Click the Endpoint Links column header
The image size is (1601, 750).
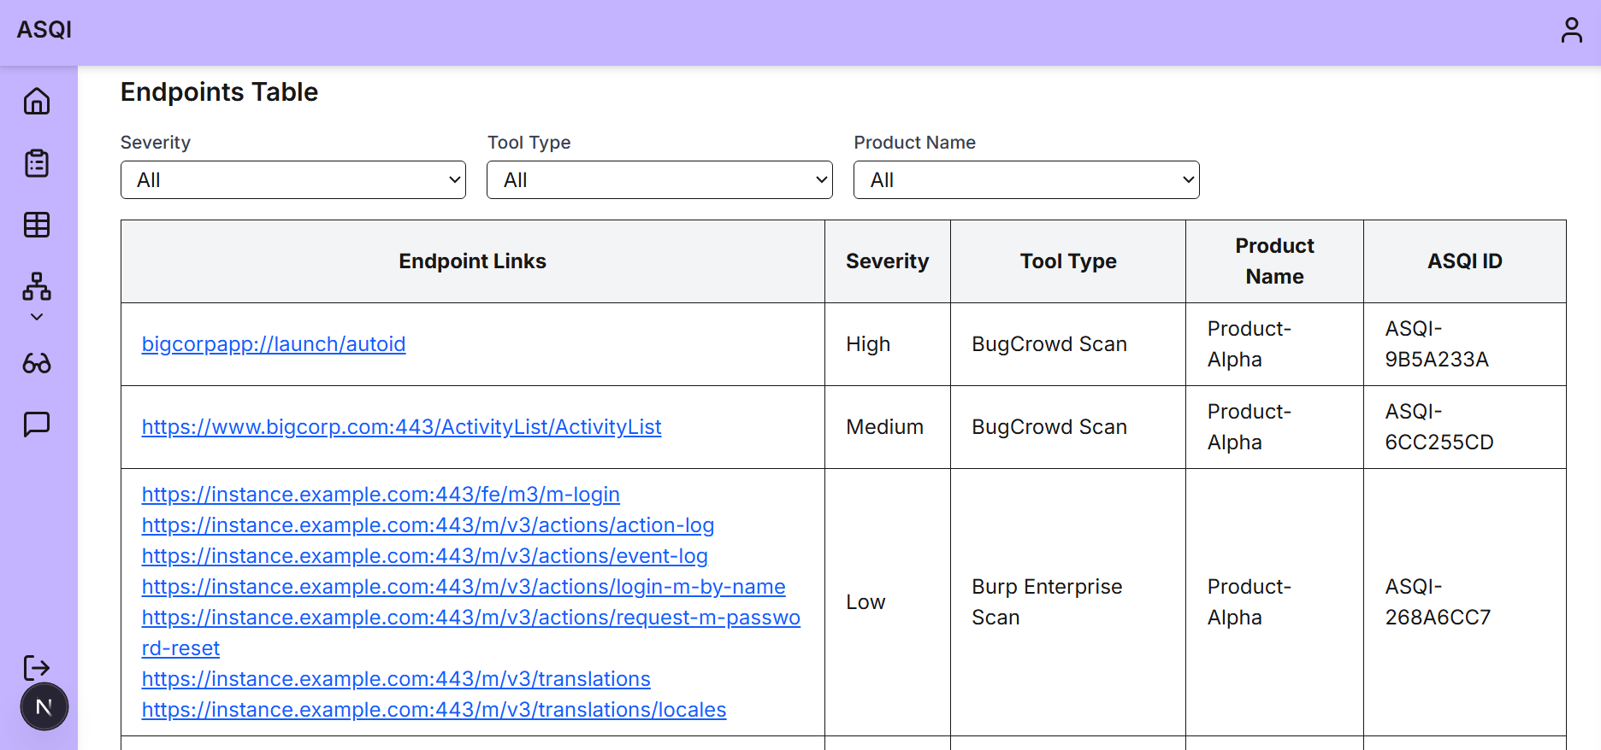pyautogui.click(x=472, y=261)
